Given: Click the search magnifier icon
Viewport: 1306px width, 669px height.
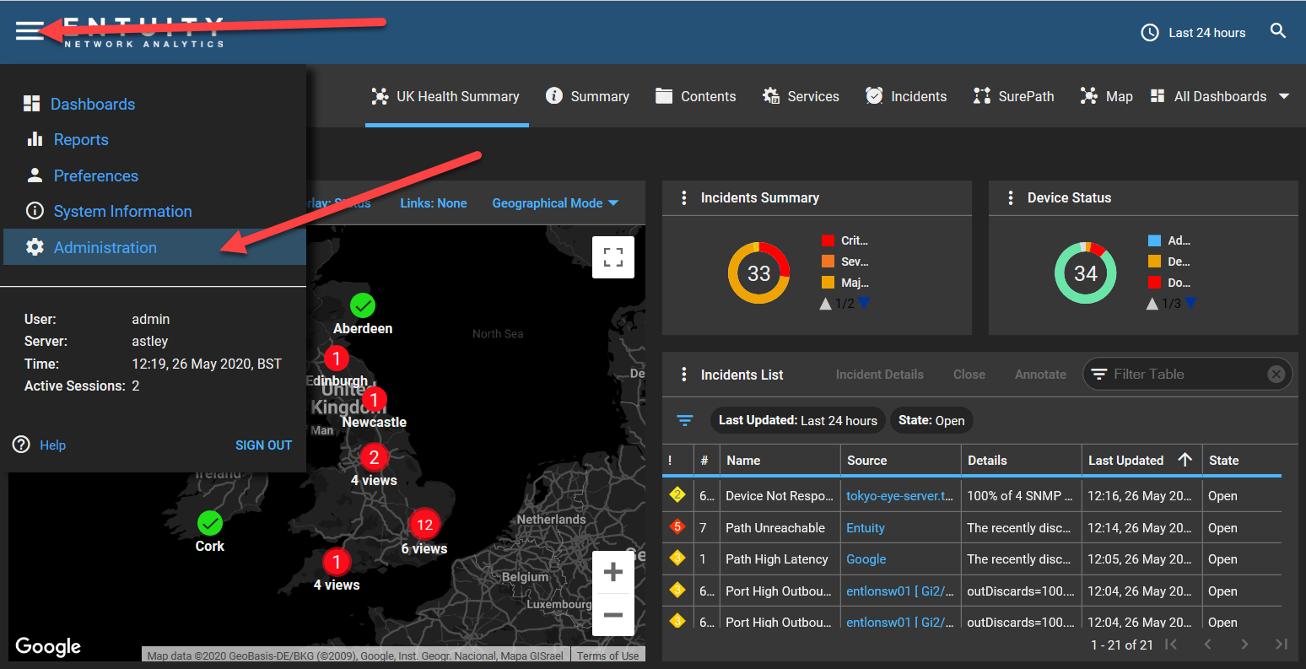Looking at the screenshot, I should [x=1278, y=31].
